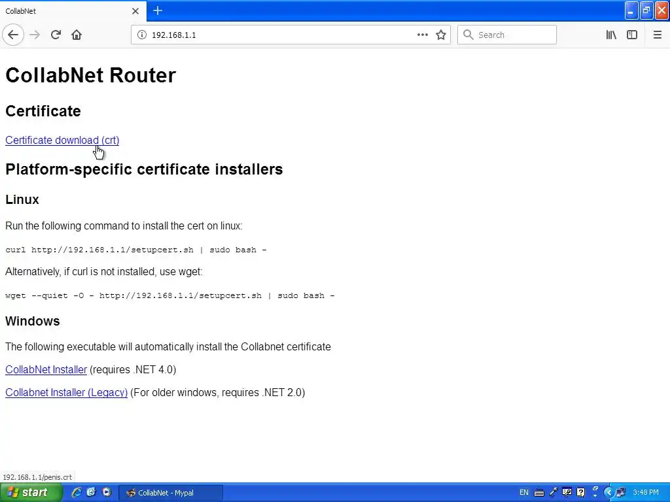670x502 pixels.
Task: Reload the current page
Action: point(56,35)
